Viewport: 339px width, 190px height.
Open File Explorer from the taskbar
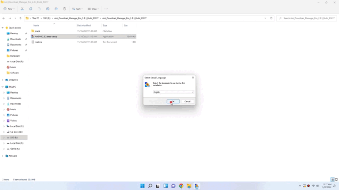(189, 186)
